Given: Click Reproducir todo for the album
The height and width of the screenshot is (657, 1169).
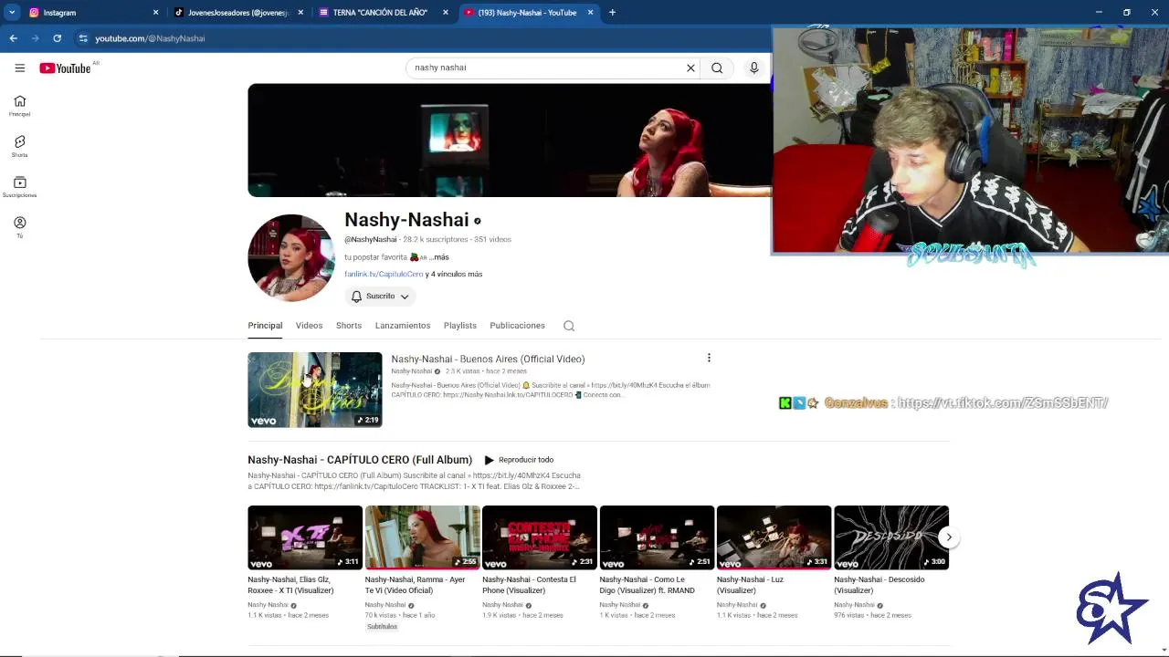Looking at the screenshot, I should pos(519,460).
